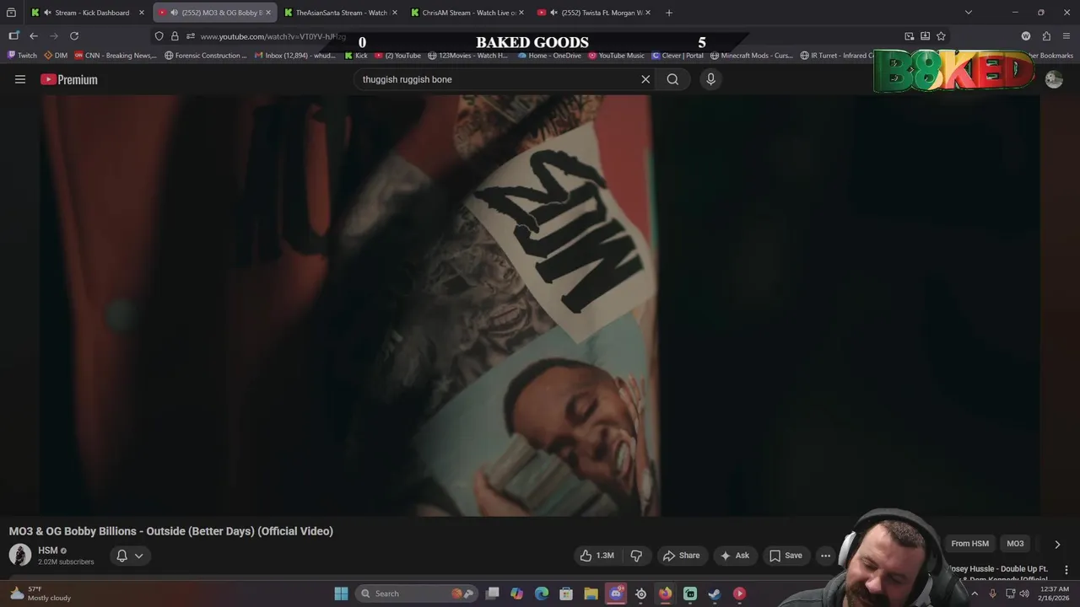This screenshot has width=1080, height=607.
Task: Open Nipsey Hussle Double Up suggested video
Action: 998,569
